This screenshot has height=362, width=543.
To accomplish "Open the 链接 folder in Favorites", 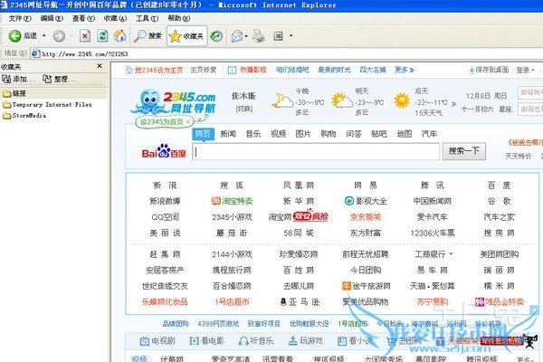I will click(14, 93).
